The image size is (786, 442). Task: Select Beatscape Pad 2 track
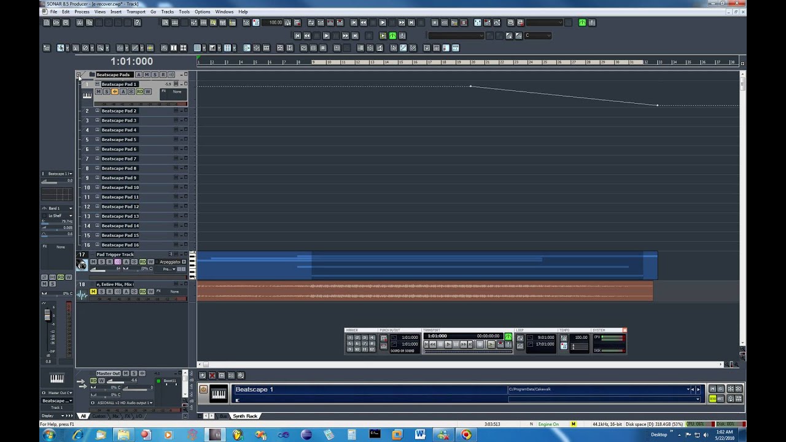[x=119, y=110]
